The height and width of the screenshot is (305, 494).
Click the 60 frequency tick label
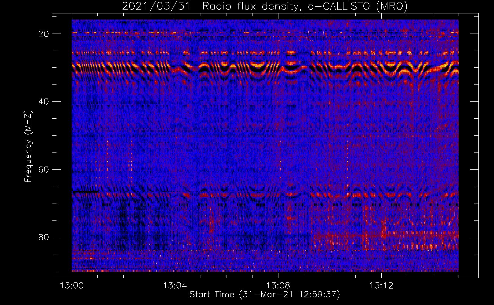point(44,170)
